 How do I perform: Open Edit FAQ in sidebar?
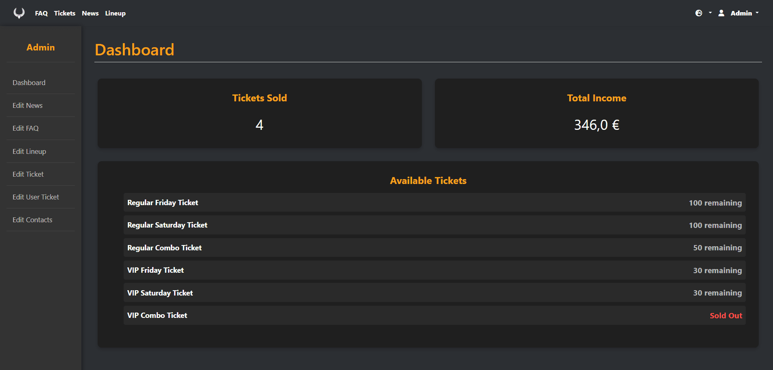click(x=26, y=128)
